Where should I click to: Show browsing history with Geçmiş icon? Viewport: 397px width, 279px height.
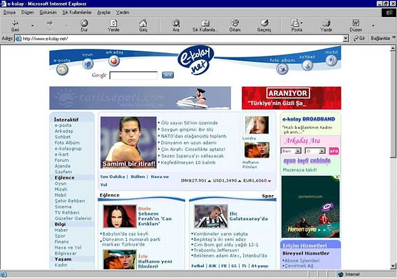click(x=264, y=26)
